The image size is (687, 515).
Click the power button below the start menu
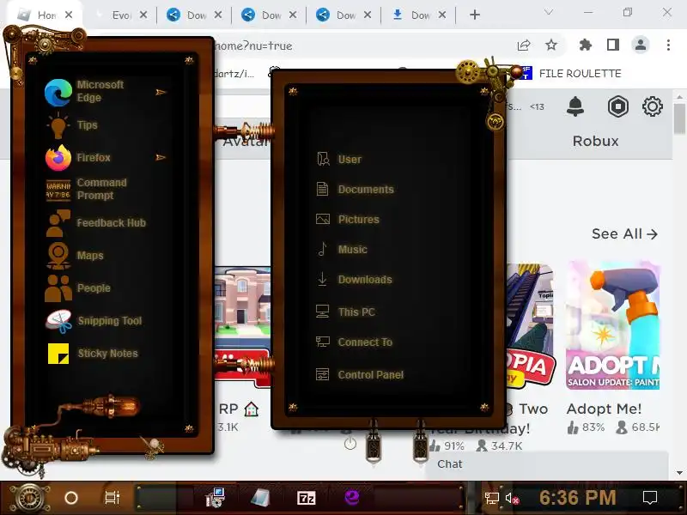(350, 444)
